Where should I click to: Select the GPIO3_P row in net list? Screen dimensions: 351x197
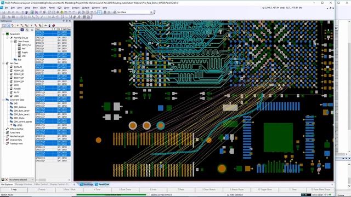click(x=53, y=51)
